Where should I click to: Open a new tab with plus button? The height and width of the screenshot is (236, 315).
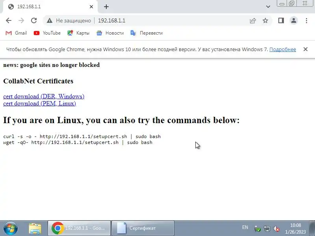pos(106,7)
